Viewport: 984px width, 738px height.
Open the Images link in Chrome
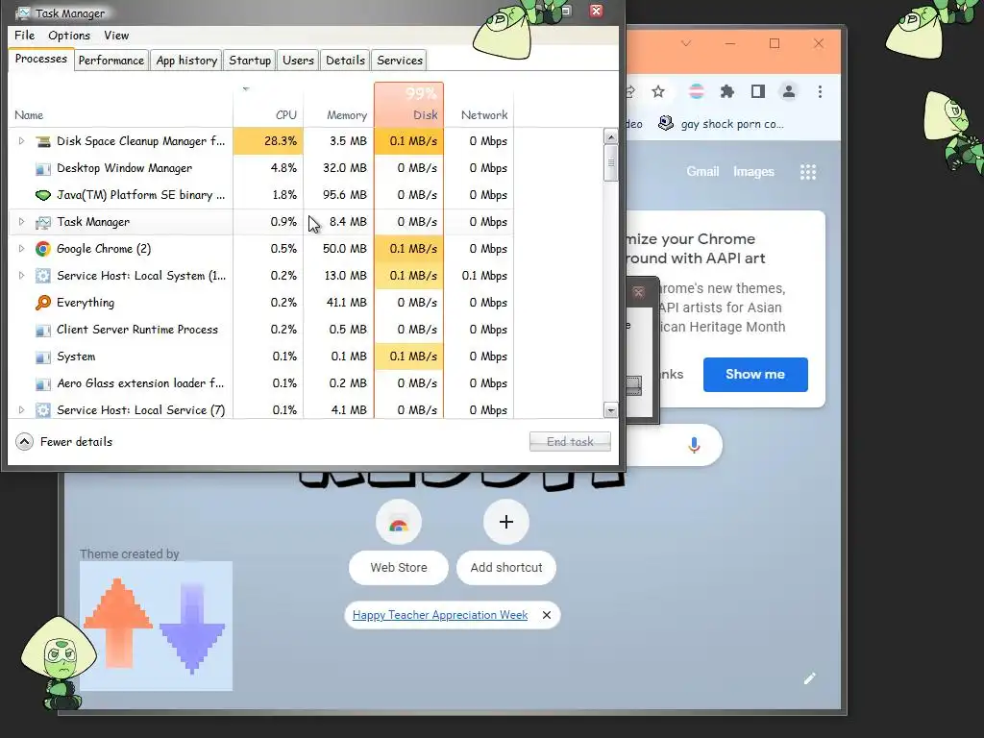tap(753, 172)
